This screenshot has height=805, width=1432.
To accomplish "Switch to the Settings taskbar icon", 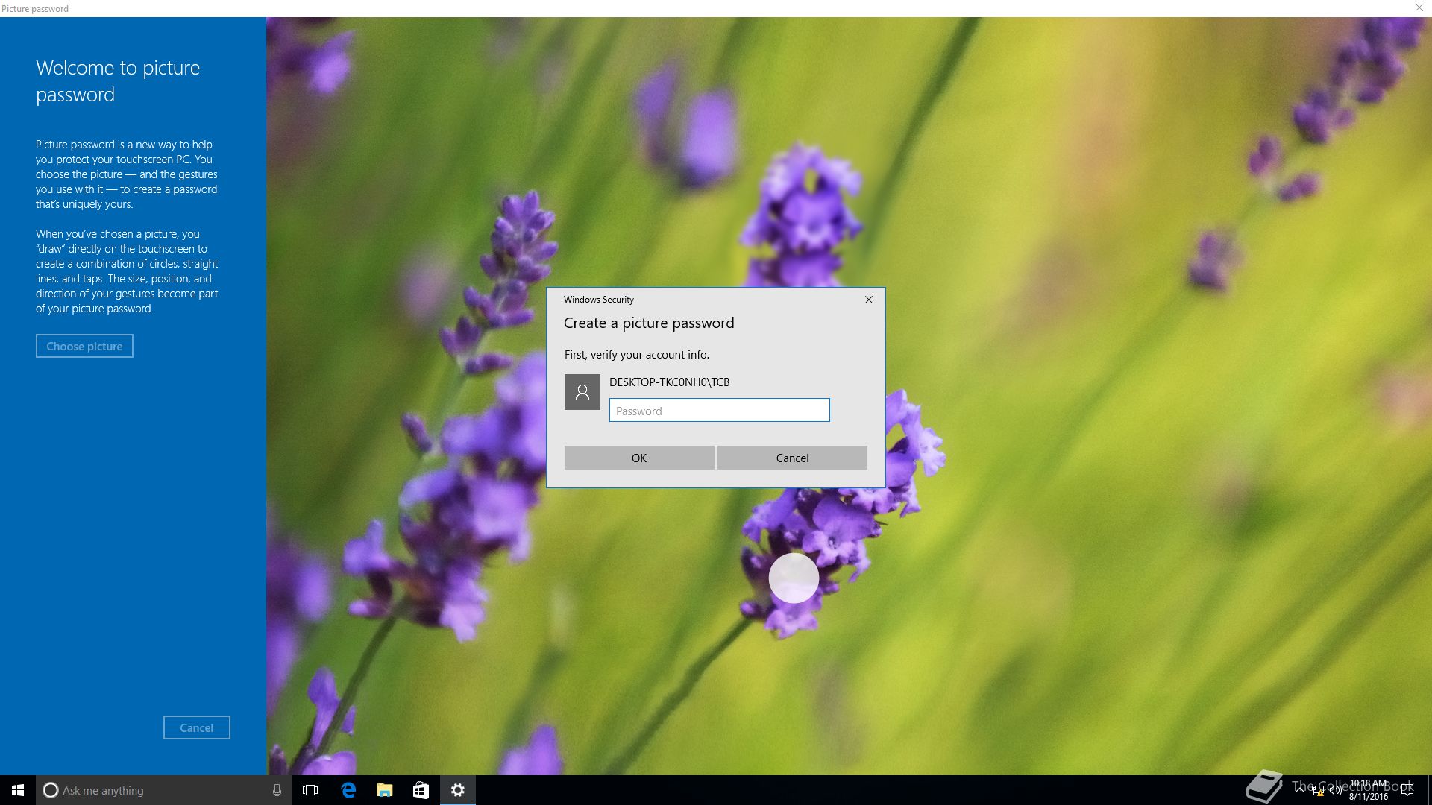I will coord(458,790).
